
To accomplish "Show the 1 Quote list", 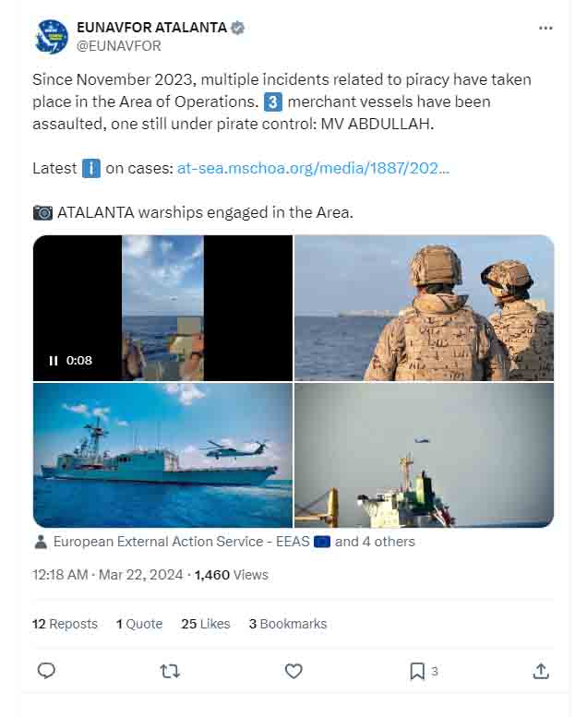I will point(139,624).
